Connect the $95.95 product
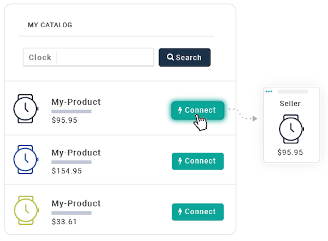This screenshot has height=241, width=328. click(x=197, y=110)
